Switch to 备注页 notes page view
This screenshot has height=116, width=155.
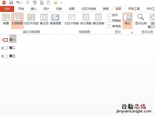(44, 20)
